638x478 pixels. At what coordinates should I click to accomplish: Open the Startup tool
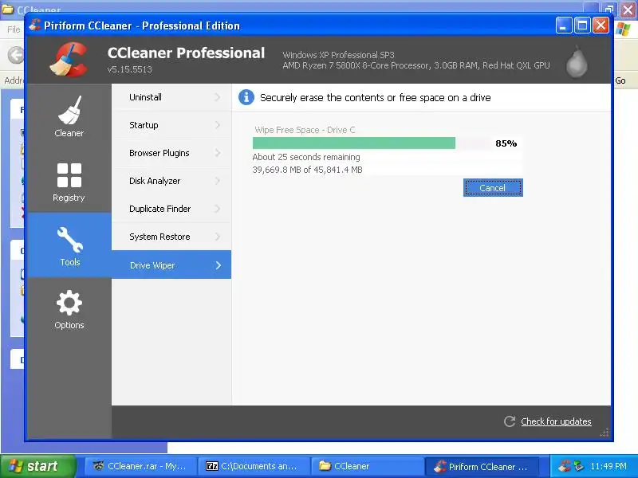click(x=171, y=125)
